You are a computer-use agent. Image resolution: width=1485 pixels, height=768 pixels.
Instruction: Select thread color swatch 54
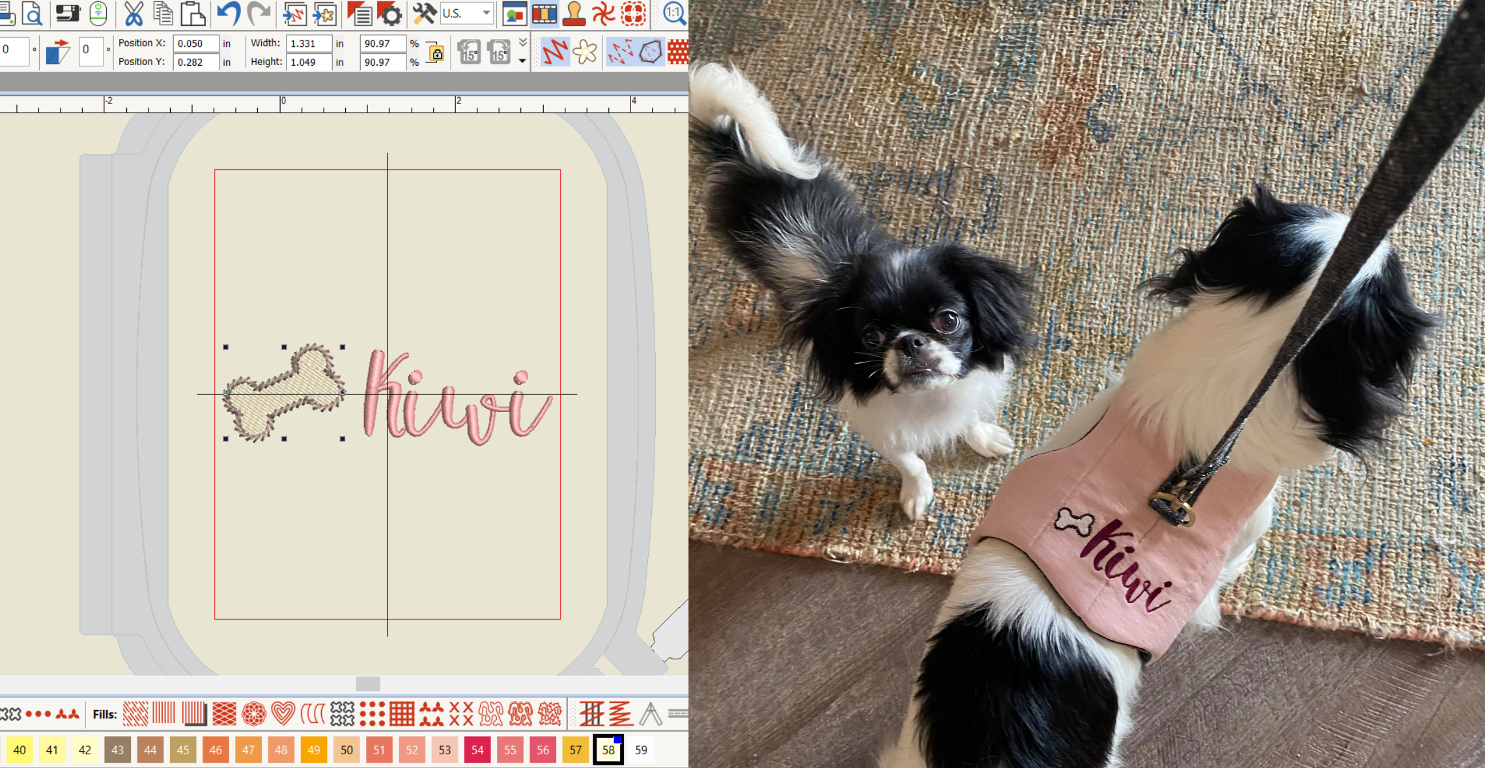[477, 750]
